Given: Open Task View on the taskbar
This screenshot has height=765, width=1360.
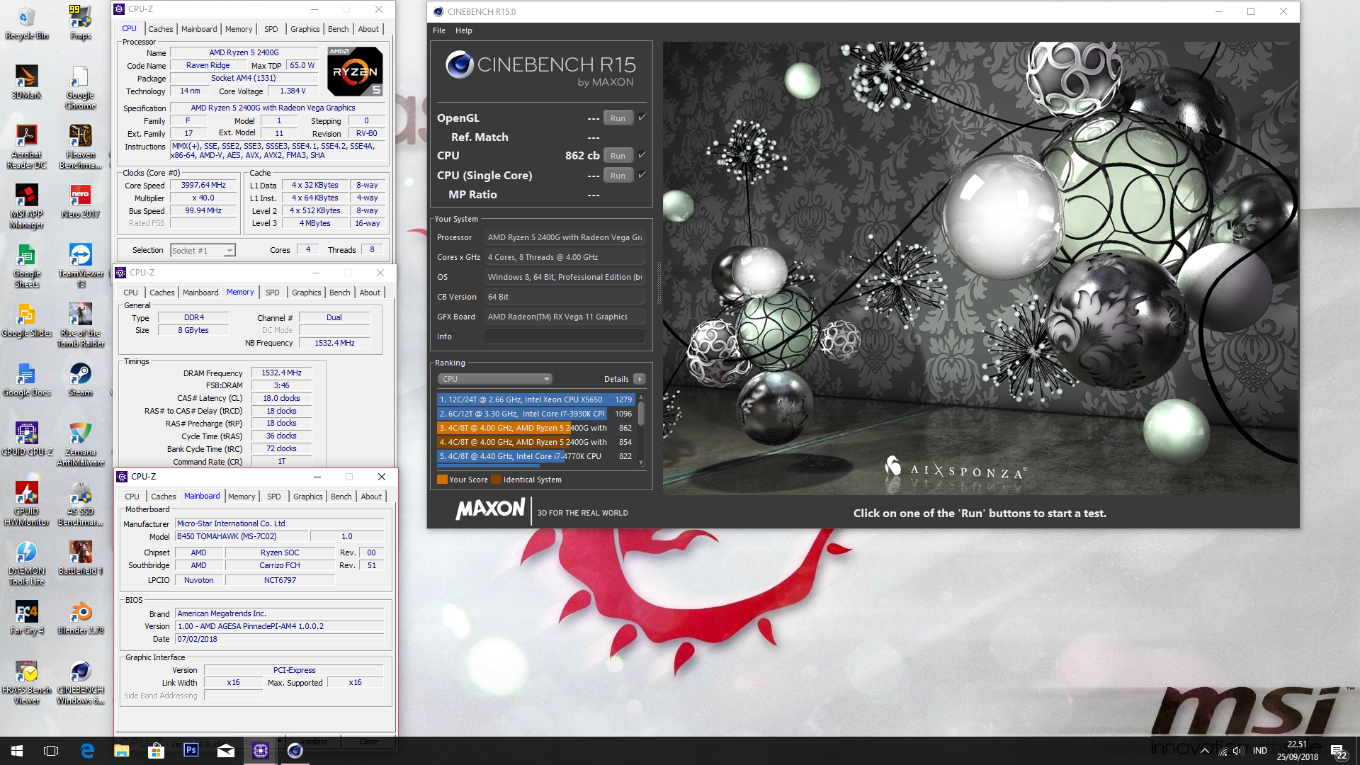Looking at the screenshot, I should point(51,750).
